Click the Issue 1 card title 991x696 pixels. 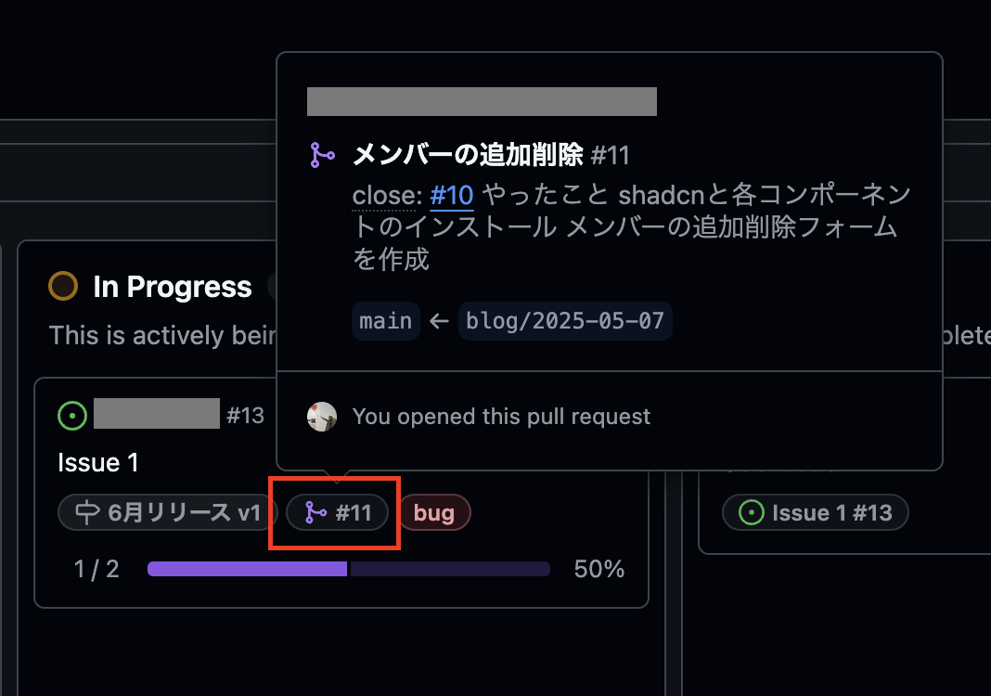[x=97, y=462]
